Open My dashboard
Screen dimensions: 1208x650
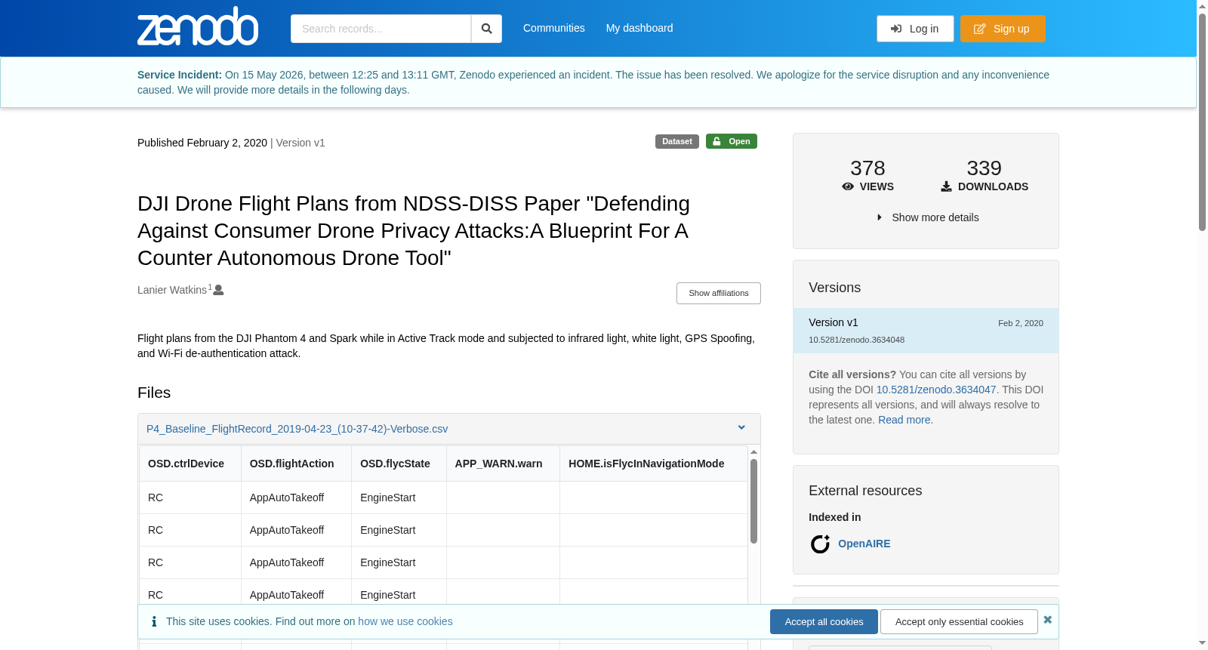click(639, 28)
